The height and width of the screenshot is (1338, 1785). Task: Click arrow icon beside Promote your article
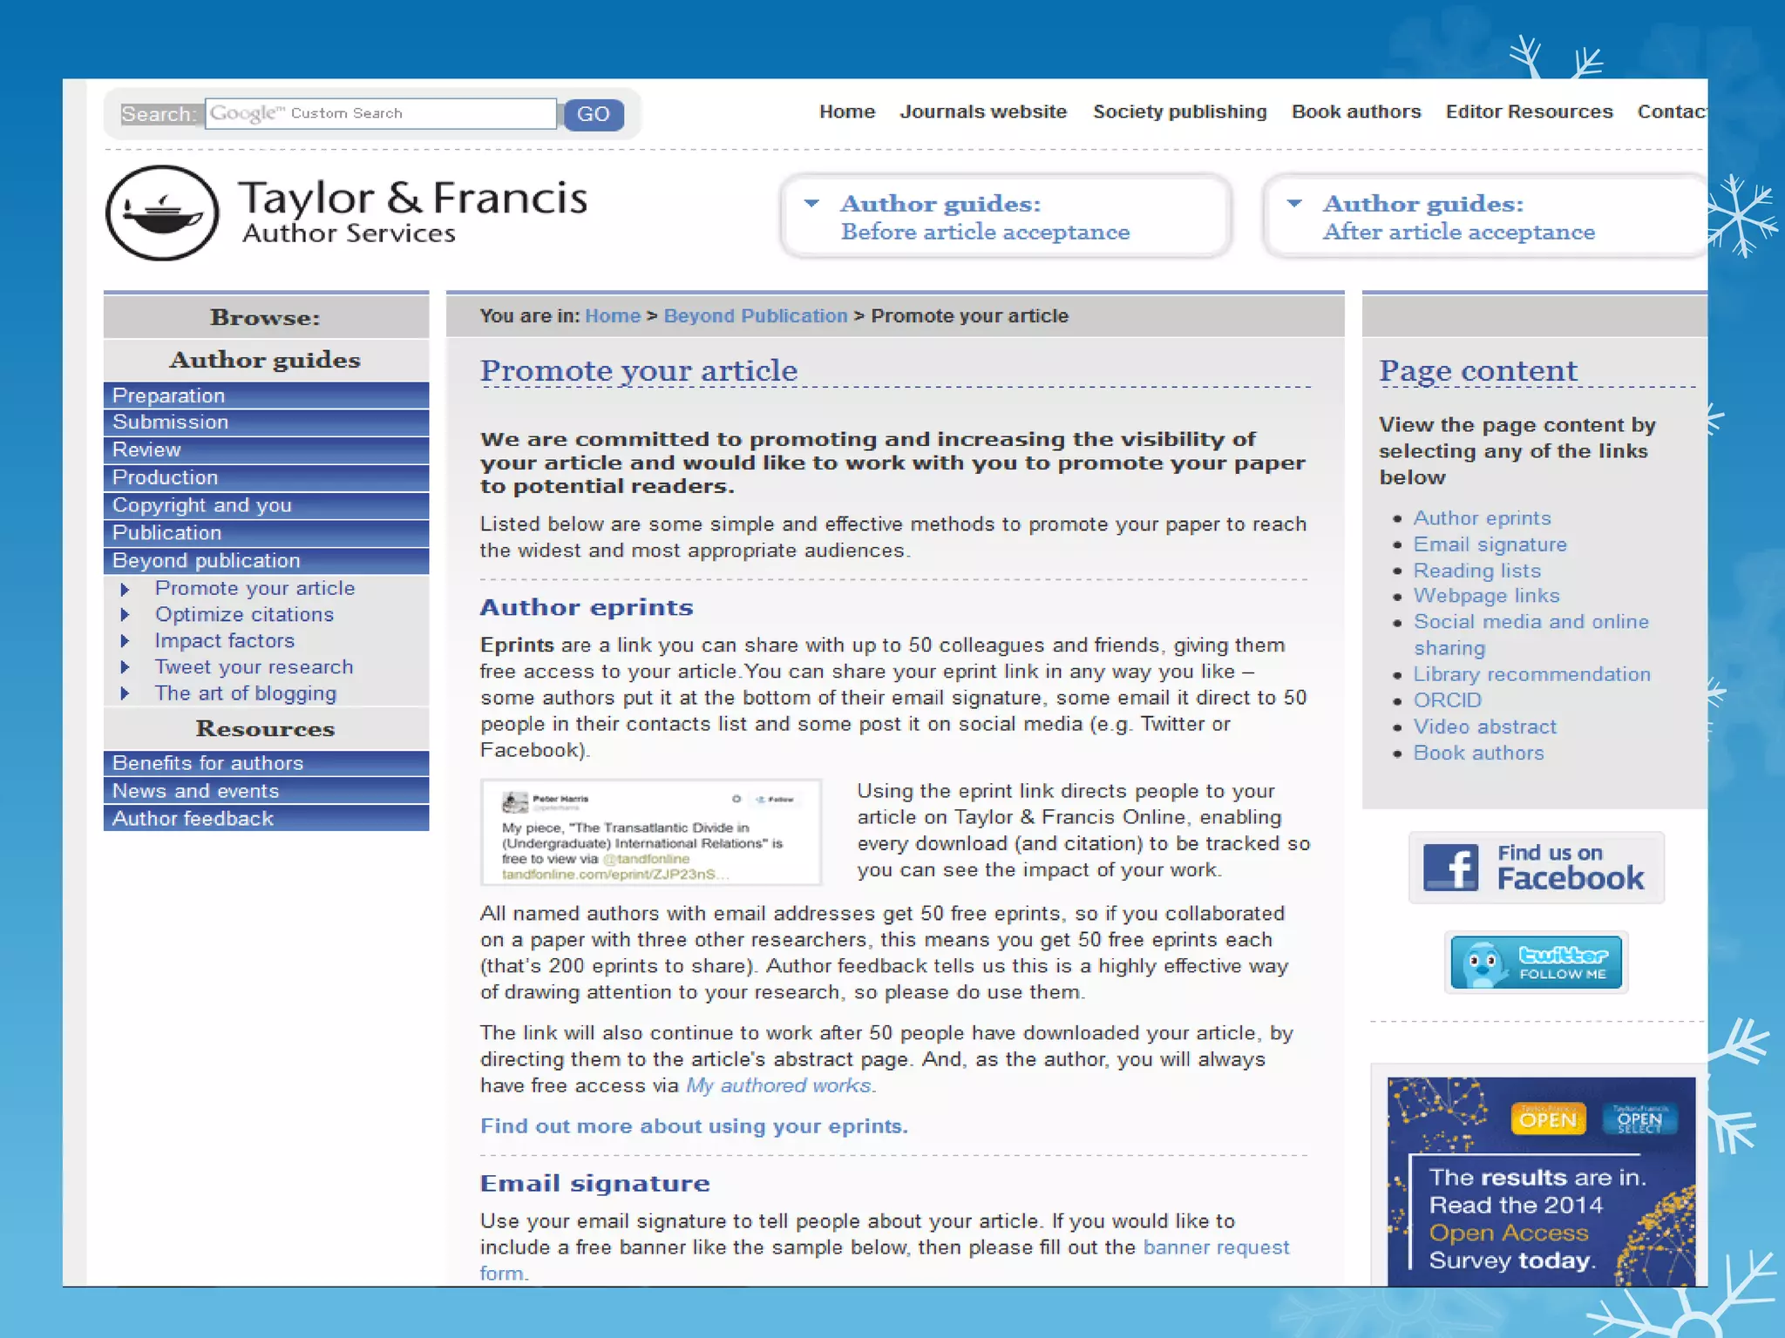click(x=125, y=590)
